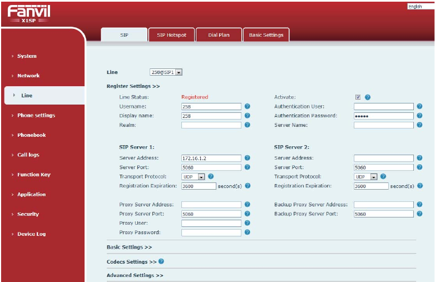Click the Authentication Password field
This screenshot has width=435, height=282.
[384, 116]
